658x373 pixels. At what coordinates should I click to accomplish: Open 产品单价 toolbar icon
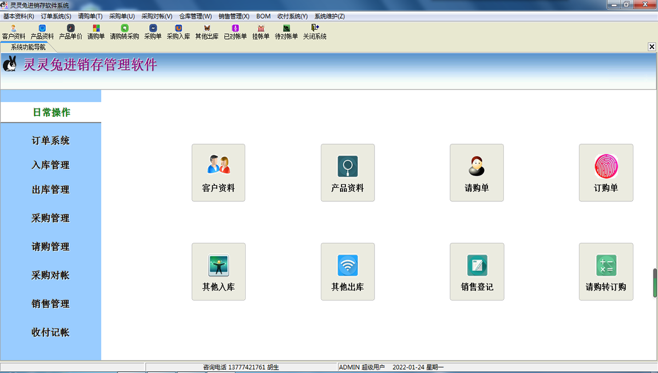tap(70, 32)
